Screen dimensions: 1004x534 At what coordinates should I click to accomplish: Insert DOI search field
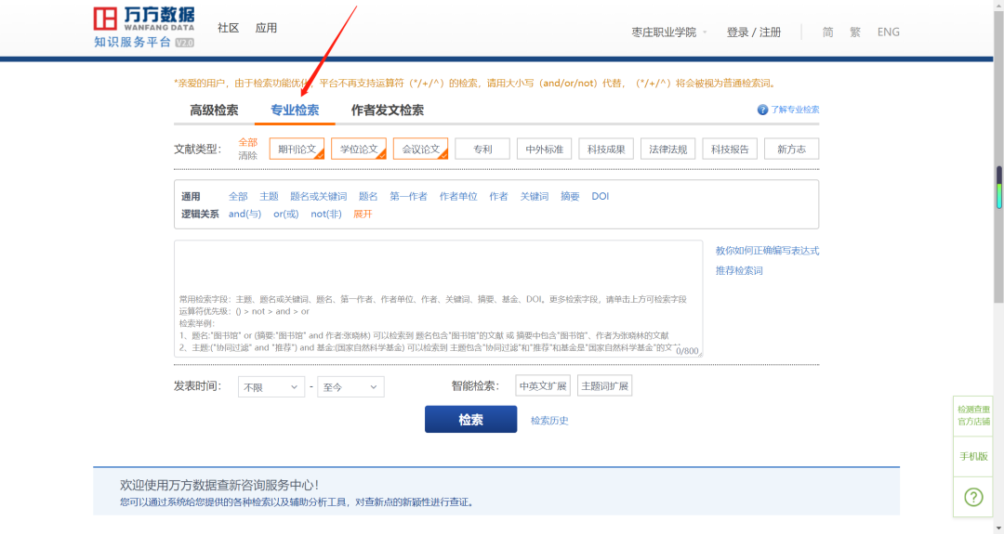click(x=600, y=196)
